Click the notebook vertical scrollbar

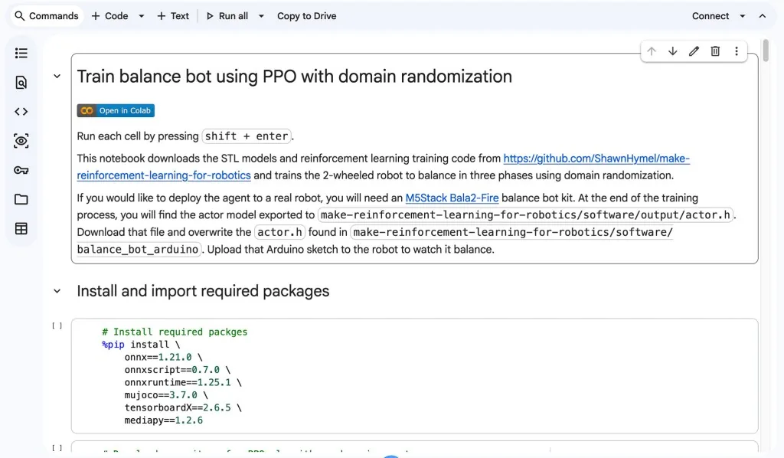click(x=766, y=51)
